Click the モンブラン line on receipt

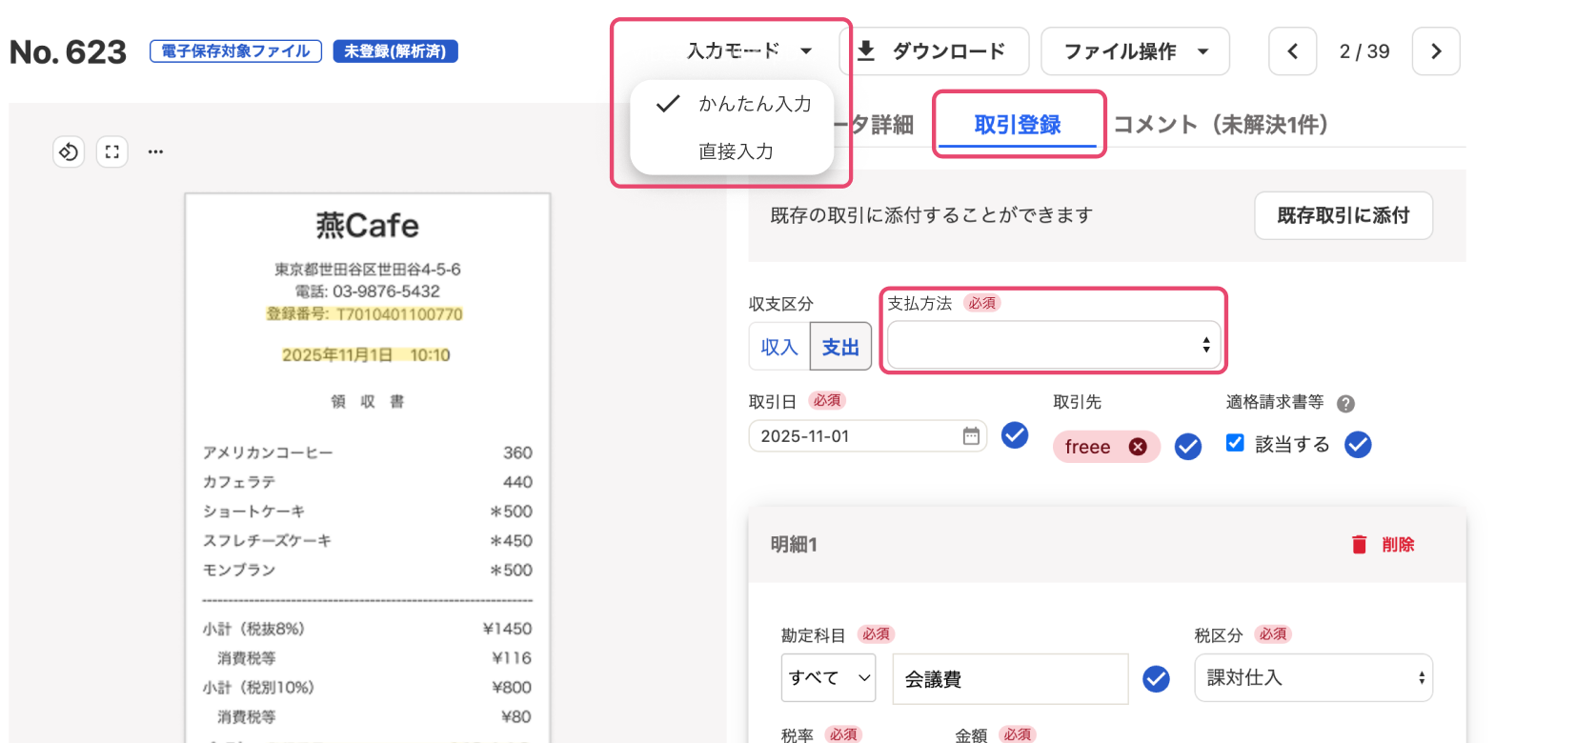(x=367, y=570)
